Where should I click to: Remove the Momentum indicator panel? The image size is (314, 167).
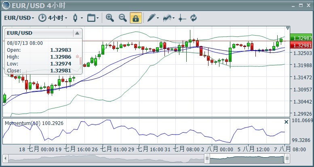pos(287,122)
